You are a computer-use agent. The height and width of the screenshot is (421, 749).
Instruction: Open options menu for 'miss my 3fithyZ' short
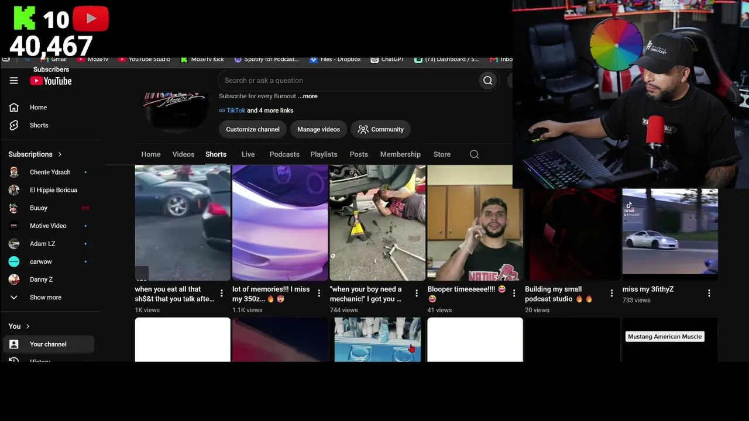coord(709,294)
